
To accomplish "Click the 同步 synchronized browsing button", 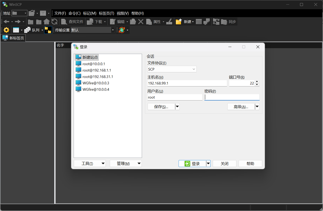I will (228, 22).
